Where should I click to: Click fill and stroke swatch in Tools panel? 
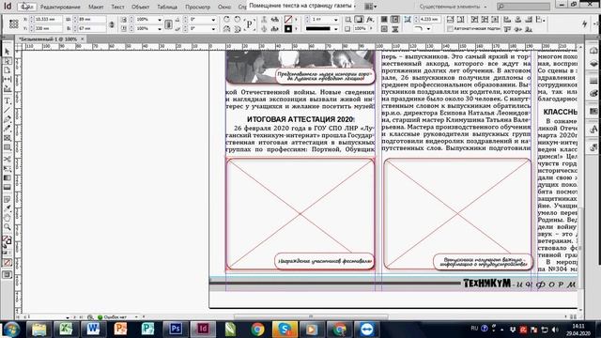7,241
